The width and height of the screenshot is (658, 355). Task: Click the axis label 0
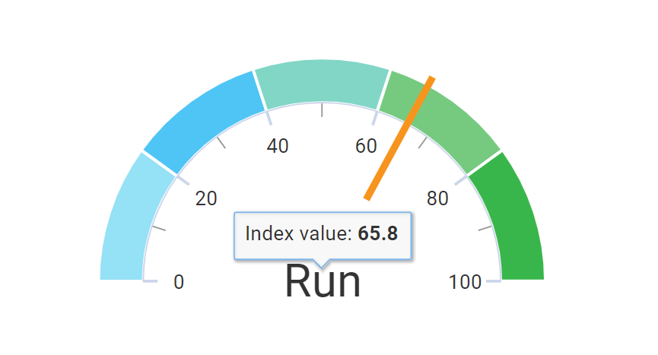[x=179, y=282]
